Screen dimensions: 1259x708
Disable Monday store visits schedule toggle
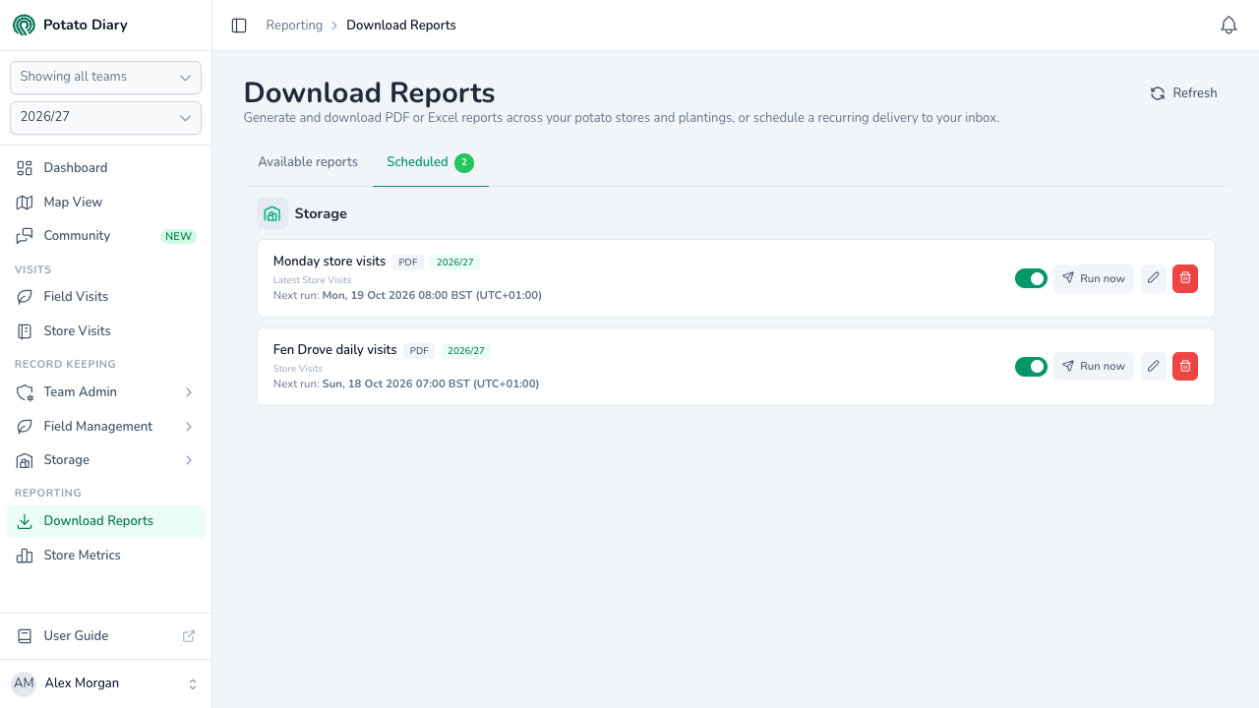pos(1031,278)
